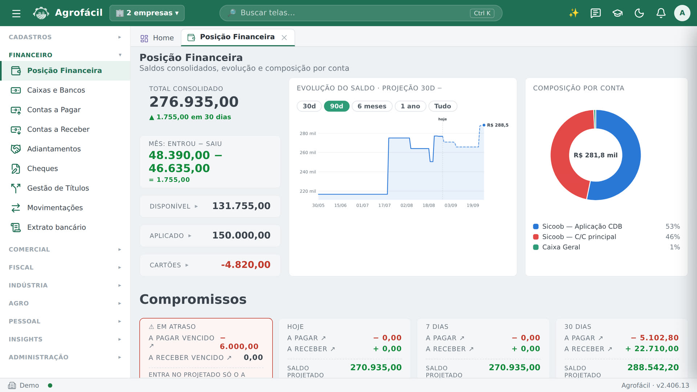This screenshot has height=392, width=697.
Task: Click the R$ 288,5 projection endpoint
Action: 484,125
